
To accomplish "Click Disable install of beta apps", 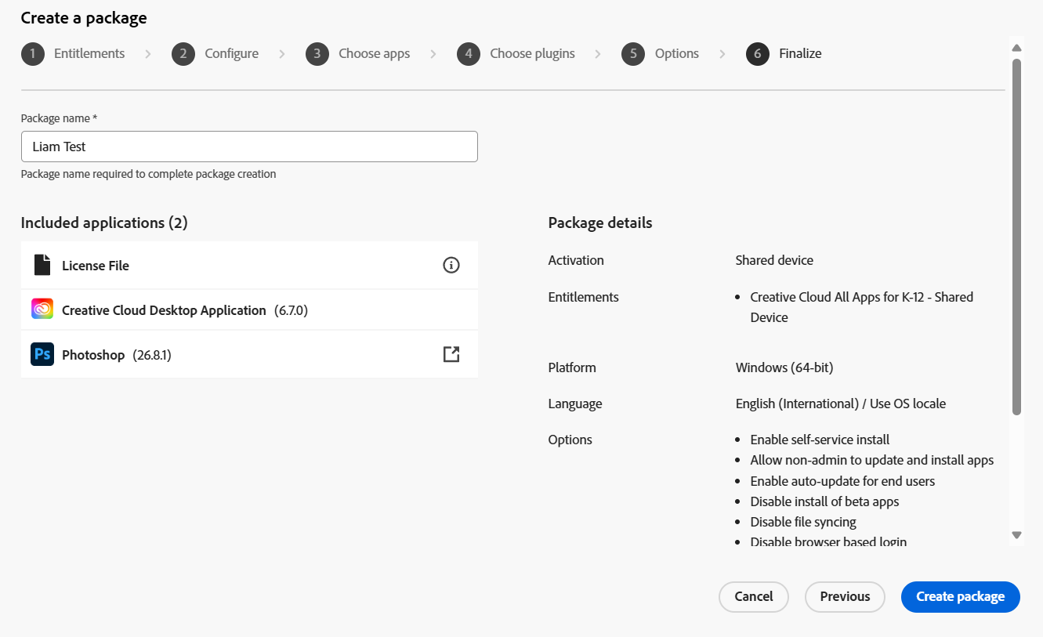I will (824, 501).
